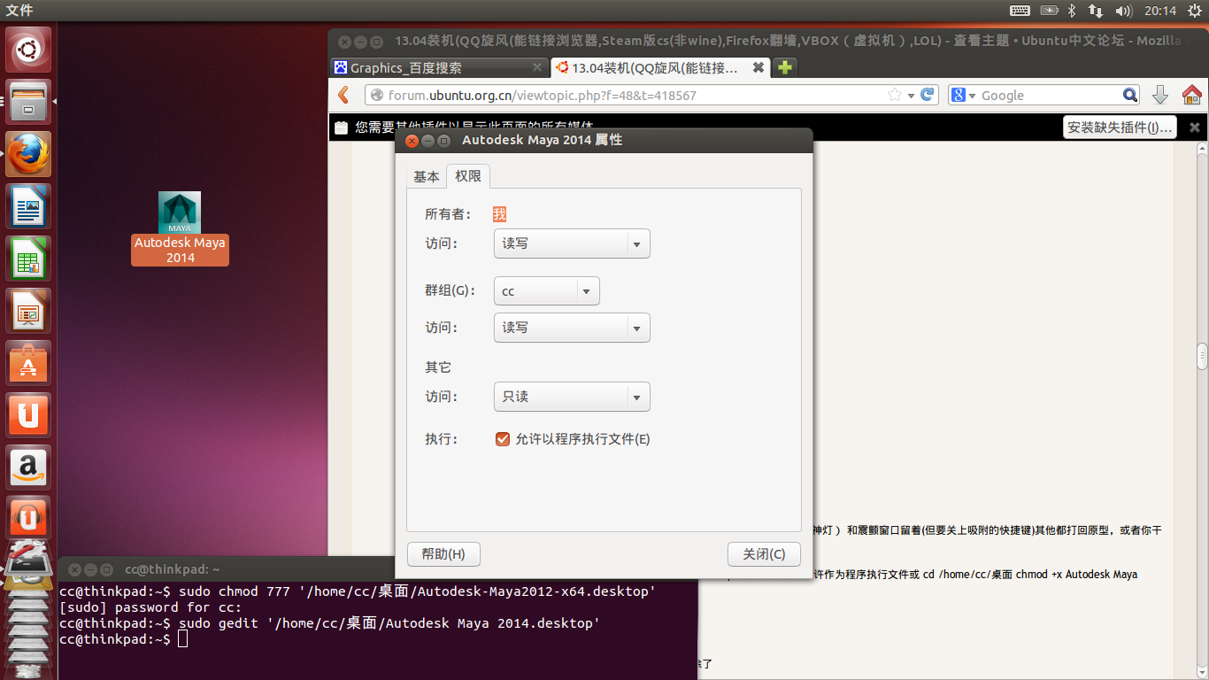Screen dimensions: 1209x680
Task: Open Ubuntu Software Center launcher icon
Action: [29, 363]
